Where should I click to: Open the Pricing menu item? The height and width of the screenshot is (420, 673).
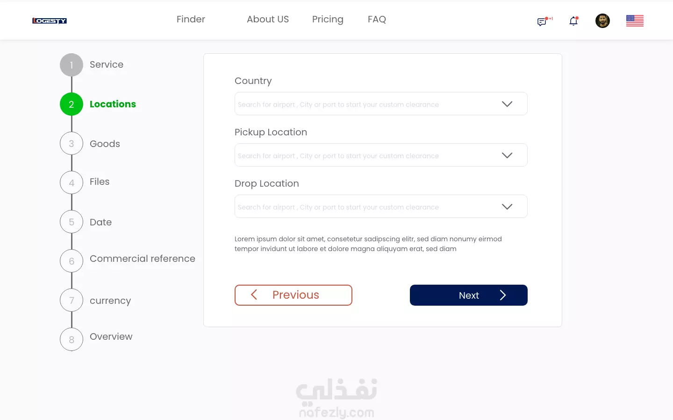328,19
